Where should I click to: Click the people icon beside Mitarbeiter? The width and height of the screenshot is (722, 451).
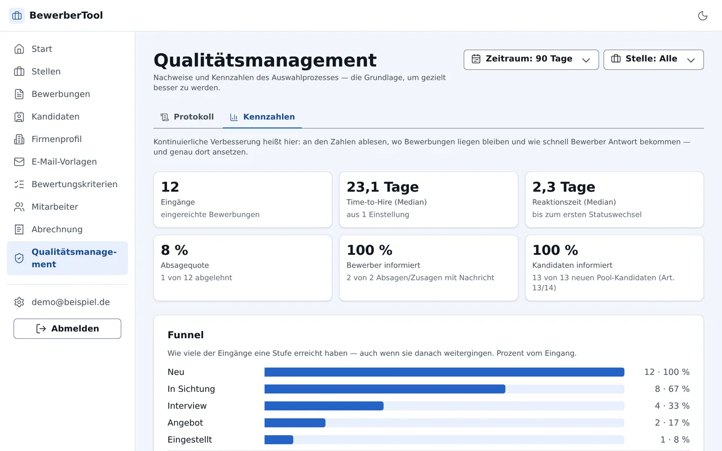pos(19,207)
